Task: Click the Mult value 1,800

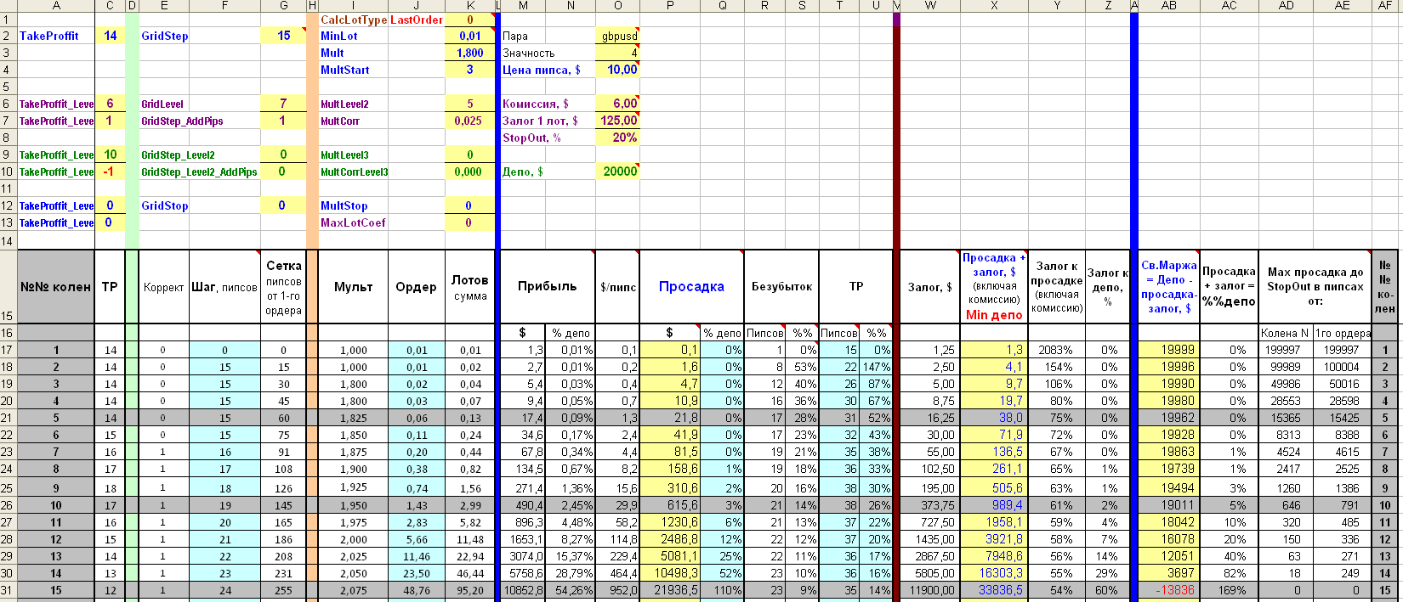Action: tap(469, 53)
